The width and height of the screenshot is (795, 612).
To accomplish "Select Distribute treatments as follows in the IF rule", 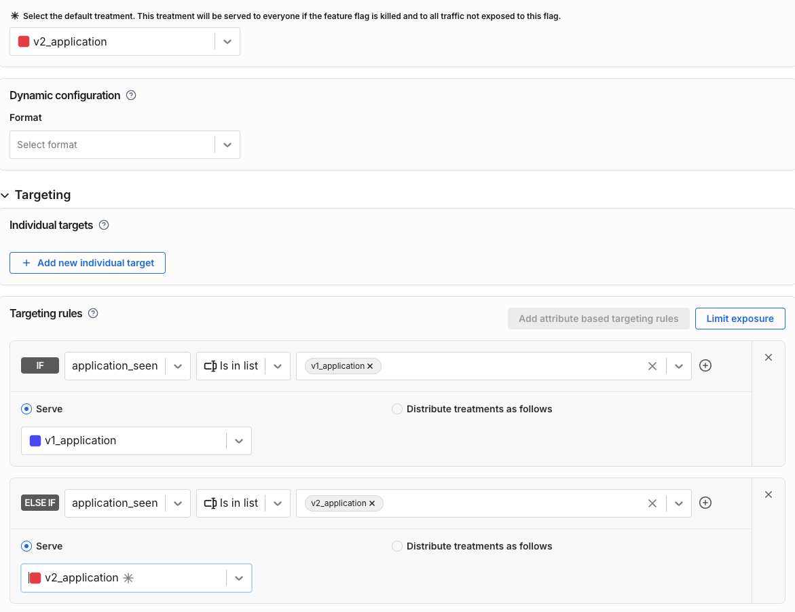I will [396, 409].
